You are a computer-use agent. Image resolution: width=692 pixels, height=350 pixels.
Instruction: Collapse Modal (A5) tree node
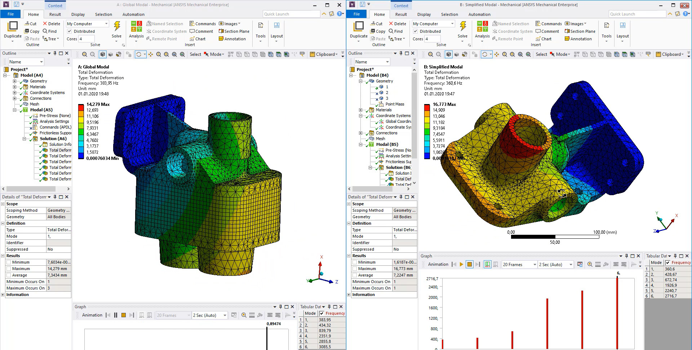point(14,110)
